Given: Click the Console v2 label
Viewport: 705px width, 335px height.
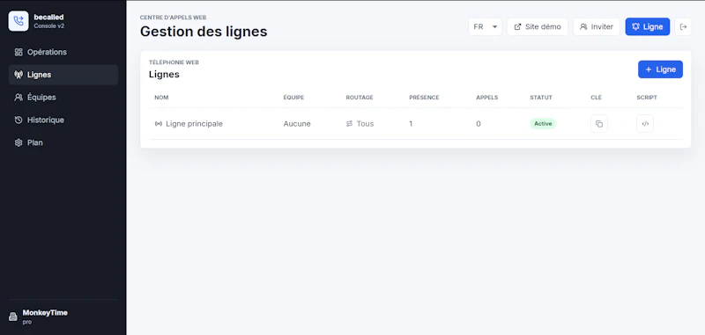Looking at the screenshot, I should point(49,26).
